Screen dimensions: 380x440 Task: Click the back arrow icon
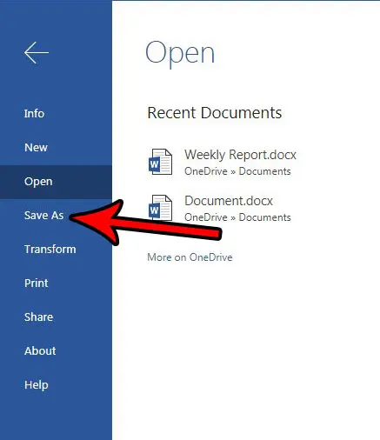coord(37,52)
